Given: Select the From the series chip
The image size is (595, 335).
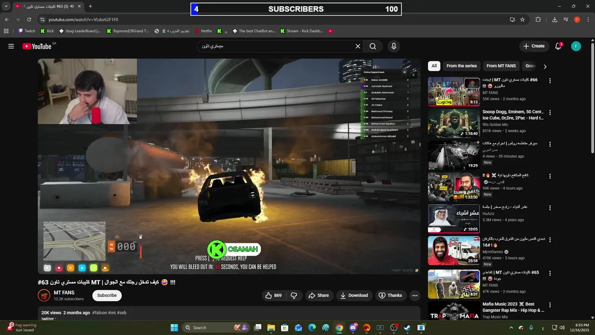Looking at the screenshot, I should 462,66.
